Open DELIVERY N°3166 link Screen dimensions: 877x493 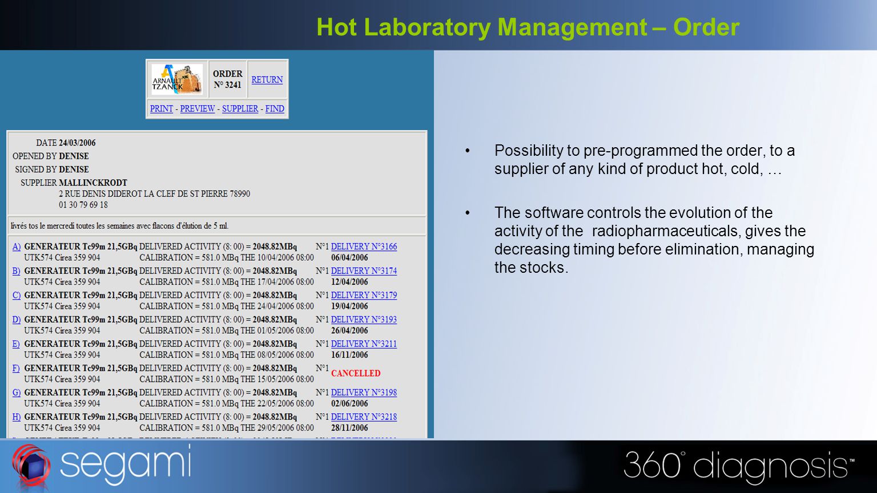click(x=364, y=246)
